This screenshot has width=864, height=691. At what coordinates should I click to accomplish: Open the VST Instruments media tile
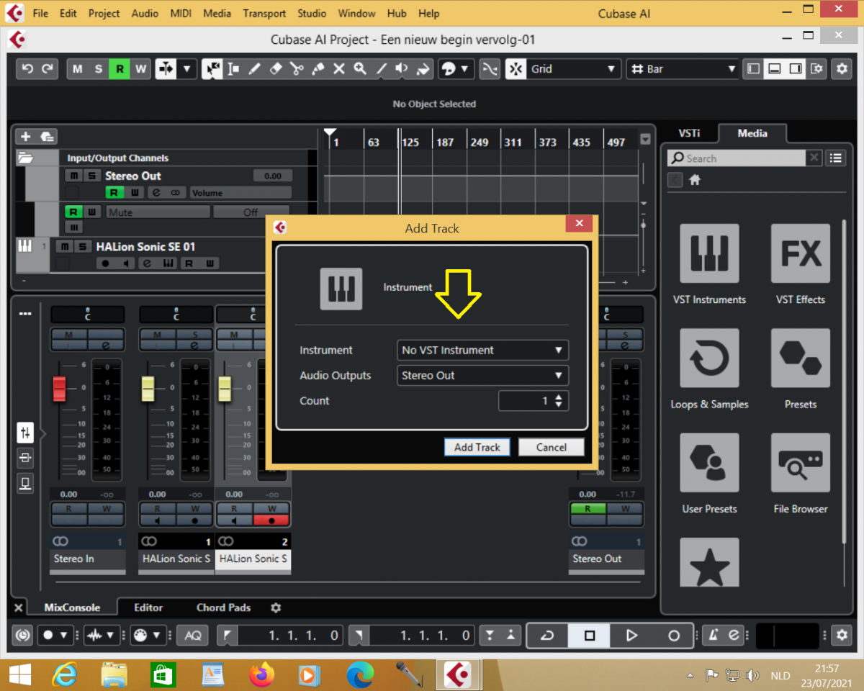coord(709,253)
